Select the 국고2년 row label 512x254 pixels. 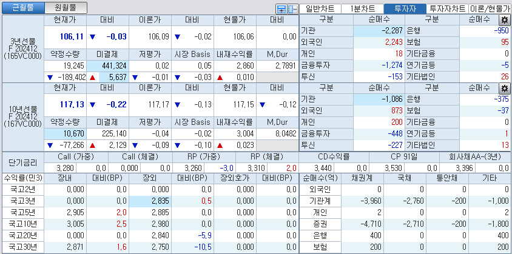(x=23, y=190)
